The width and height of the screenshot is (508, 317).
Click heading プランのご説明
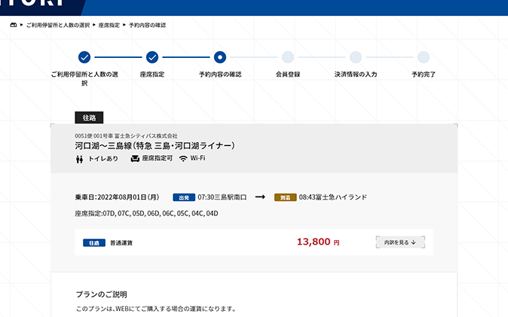coord(102,294)
